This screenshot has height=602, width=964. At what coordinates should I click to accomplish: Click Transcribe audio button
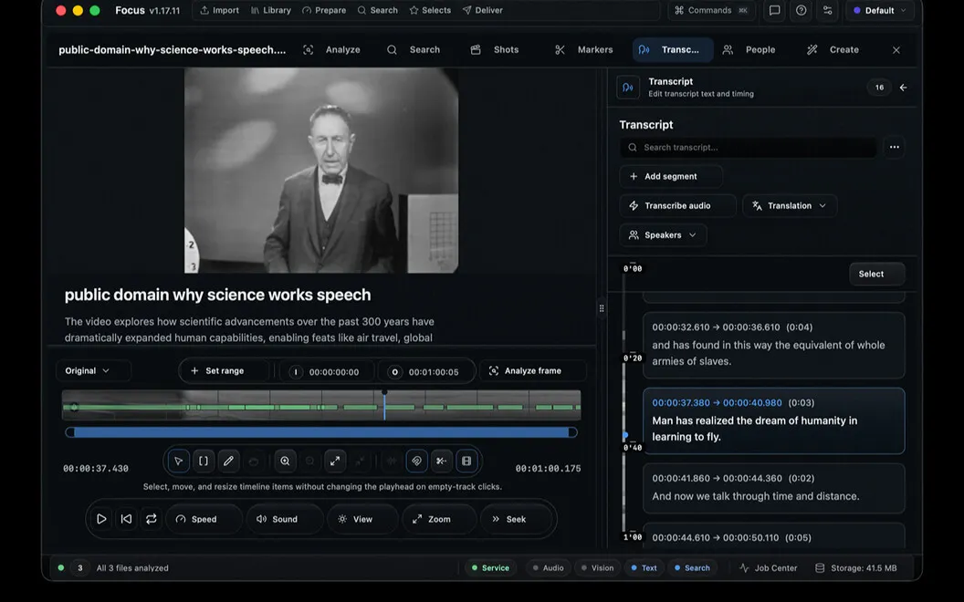(x=677, y=206)
